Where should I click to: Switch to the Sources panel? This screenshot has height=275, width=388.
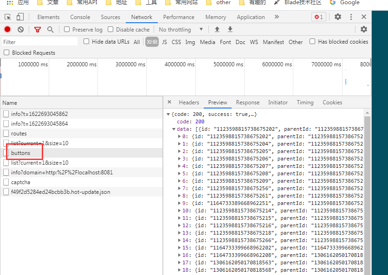point(110,17)
